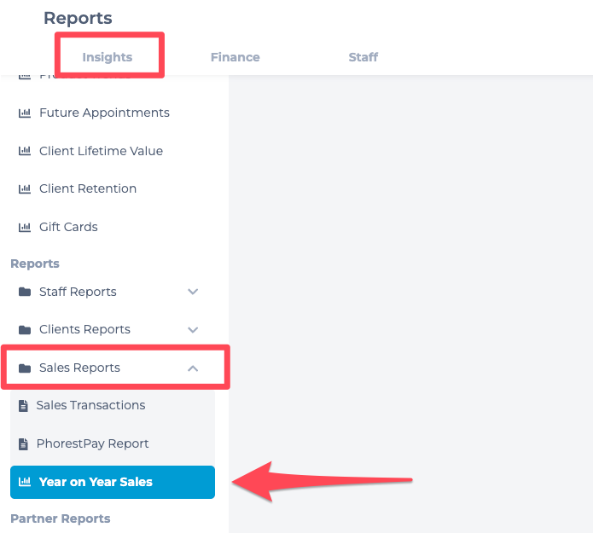Switch to the Finance tab
The height and width of the screenshot is (533, 593).
(x=235, y=57)
